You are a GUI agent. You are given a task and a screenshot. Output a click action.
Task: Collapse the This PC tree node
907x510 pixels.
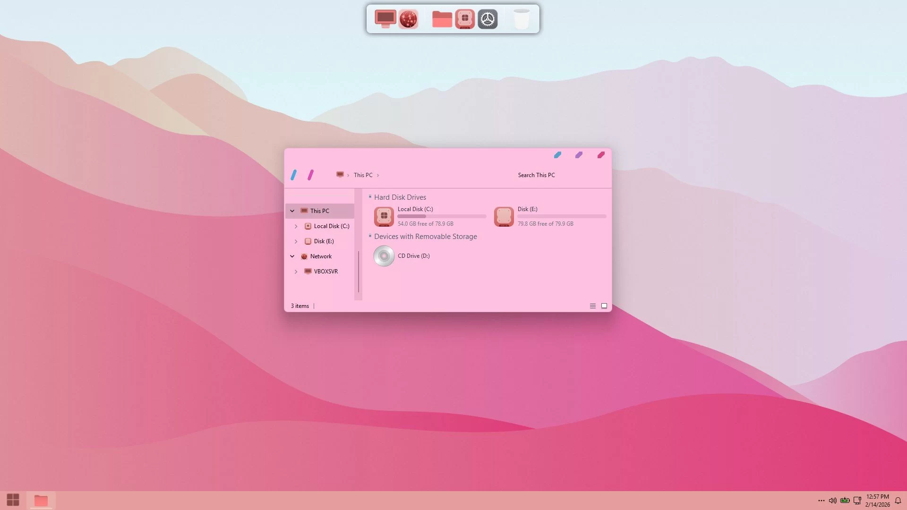point(292,211)
